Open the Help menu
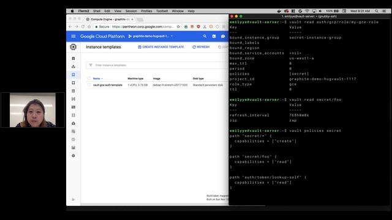The height and width of the screenshot is (220, 392). click(191, 11)
